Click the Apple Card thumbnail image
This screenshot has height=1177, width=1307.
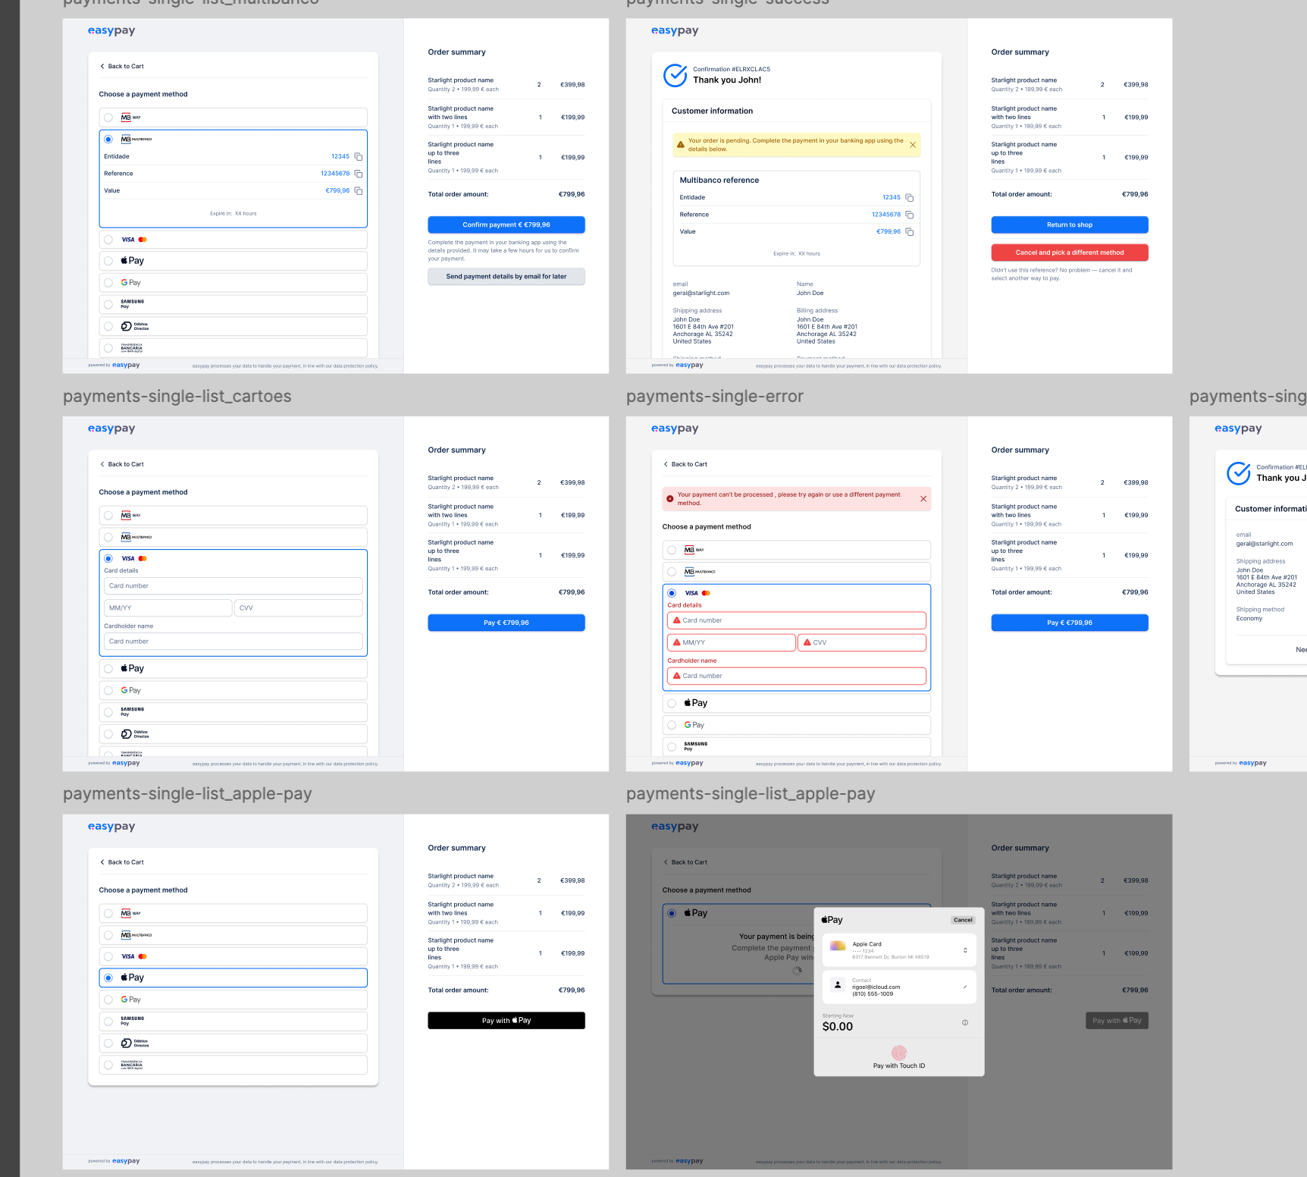click(838, 946)
